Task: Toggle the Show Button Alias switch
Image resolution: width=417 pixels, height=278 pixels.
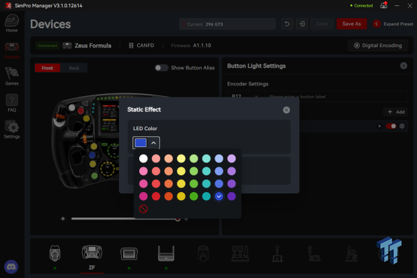Action: pos(161,68)
